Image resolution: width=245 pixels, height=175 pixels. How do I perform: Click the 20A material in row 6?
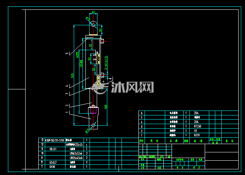tap(196, 113)
